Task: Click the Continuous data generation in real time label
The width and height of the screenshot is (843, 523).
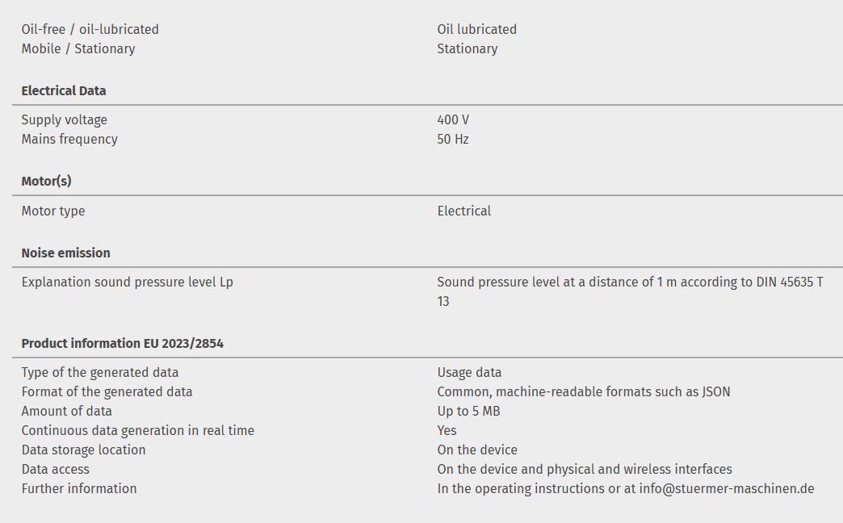Action: (137, 430)
